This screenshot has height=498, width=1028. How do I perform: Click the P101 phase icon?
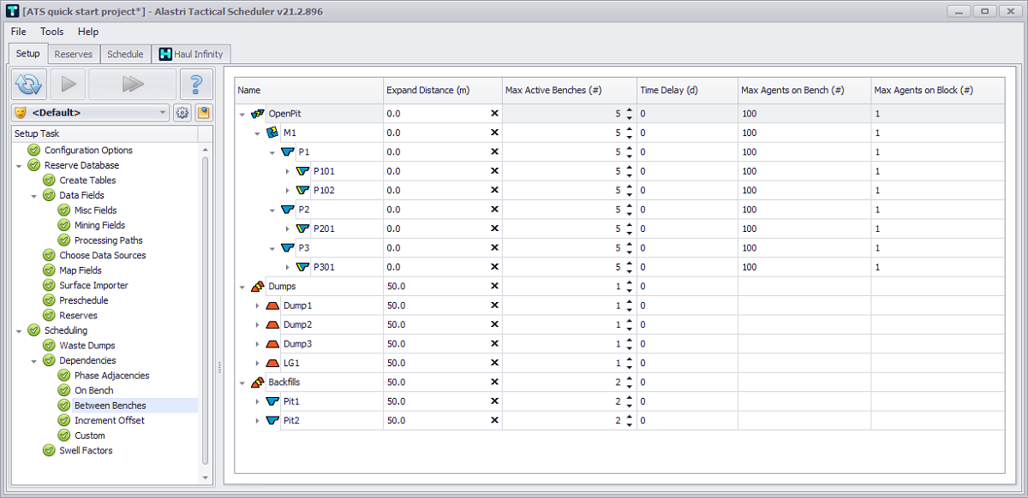pos(302,171)
